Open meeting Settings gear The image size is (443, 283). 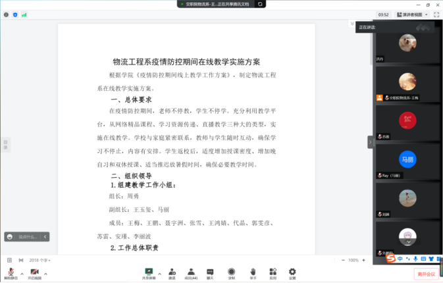click(x=292, y=271)
